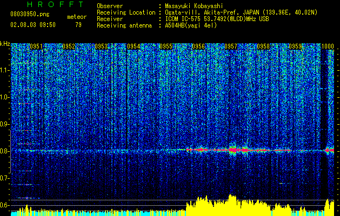Click the pink echo at the 1000 mark
The image size is (340, 216).
pyautogui.click(x=330, y=150)
